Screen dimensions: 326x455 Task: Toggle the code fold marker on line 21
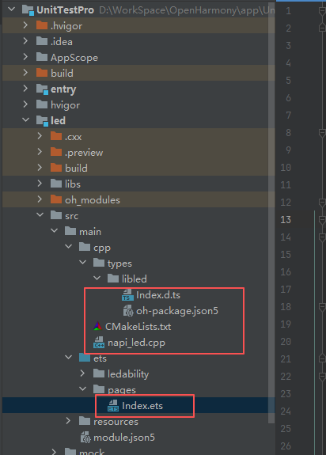[322, 358]
